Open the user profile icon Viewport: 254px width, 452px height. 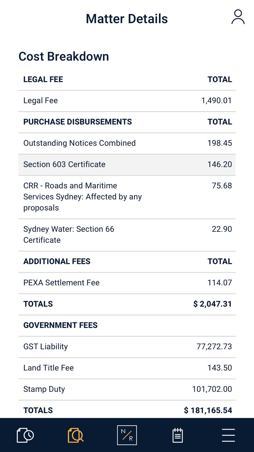[x=238, y=17]
